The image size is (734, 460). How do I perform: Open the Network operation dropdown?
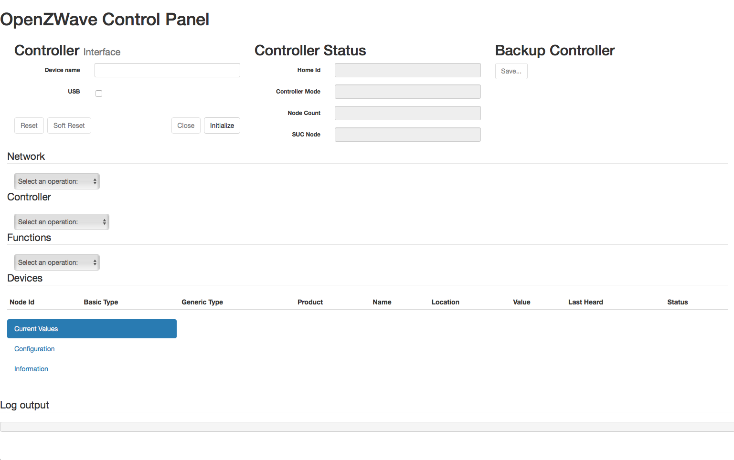(57, 181)
